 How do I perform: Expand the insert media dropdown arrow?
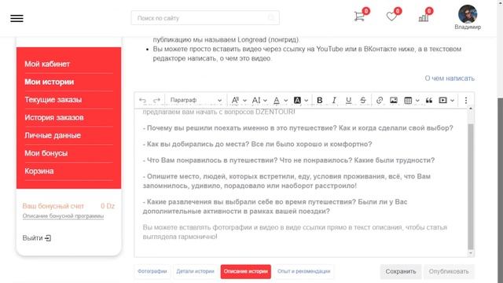click(x=453, y=101)
